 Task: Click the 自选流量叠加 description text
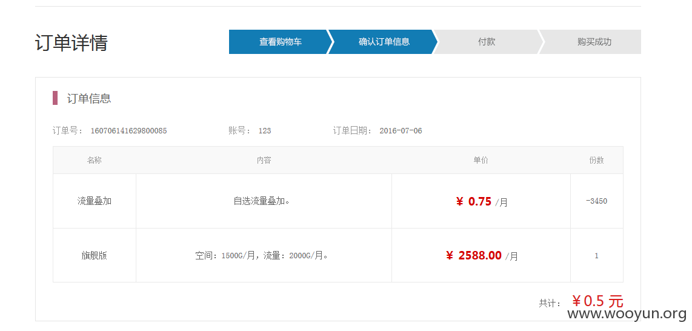tap(262, 201)
